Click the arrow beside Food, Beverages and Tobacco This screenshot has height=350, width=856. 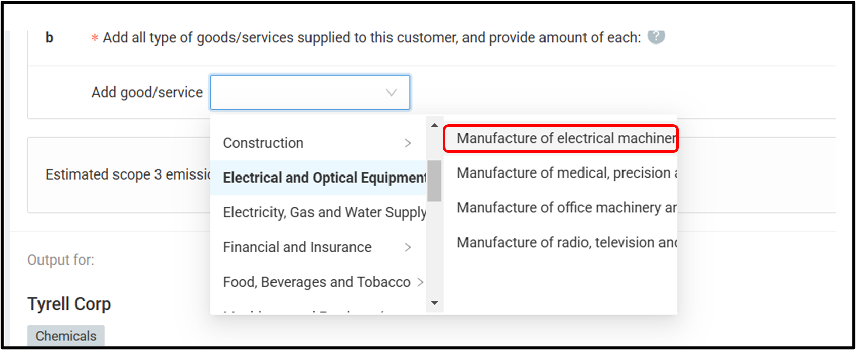coord(420,282)
